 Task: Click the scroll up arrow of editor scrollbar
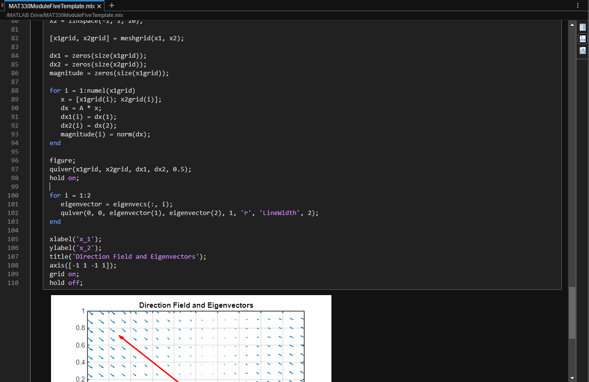(572, 25)
